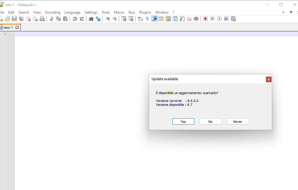Open the Macro menu
The image size is (298, 190).
(x=119, y=12)
